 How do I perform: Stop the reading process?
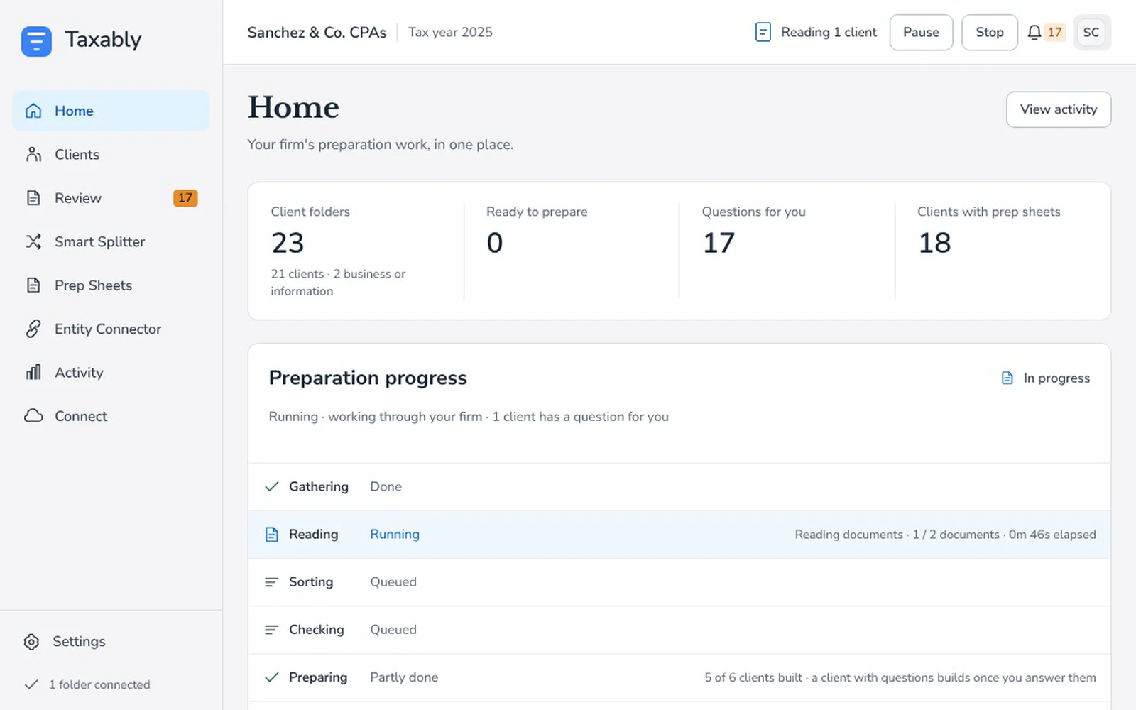coord(989,33)
